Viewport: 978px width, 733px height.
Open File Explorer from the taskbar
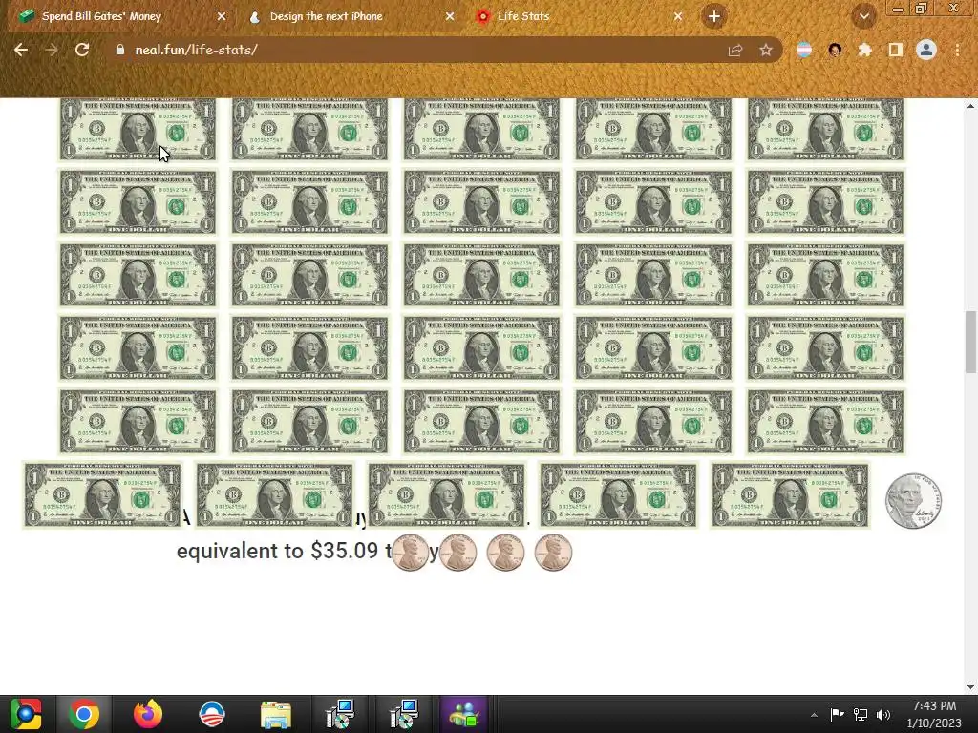point(276,715)
